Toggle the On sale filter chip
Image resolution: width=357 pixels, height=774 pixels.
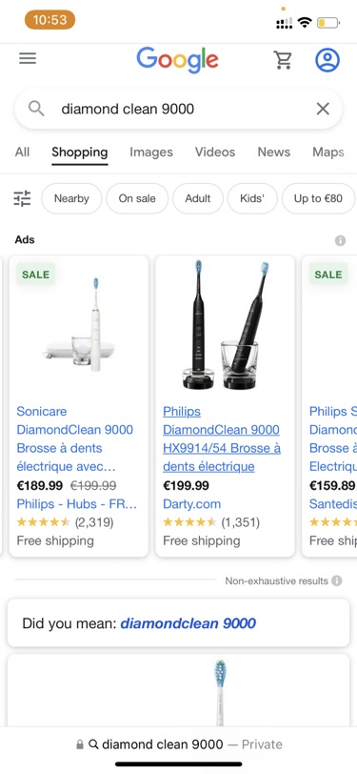137,198
